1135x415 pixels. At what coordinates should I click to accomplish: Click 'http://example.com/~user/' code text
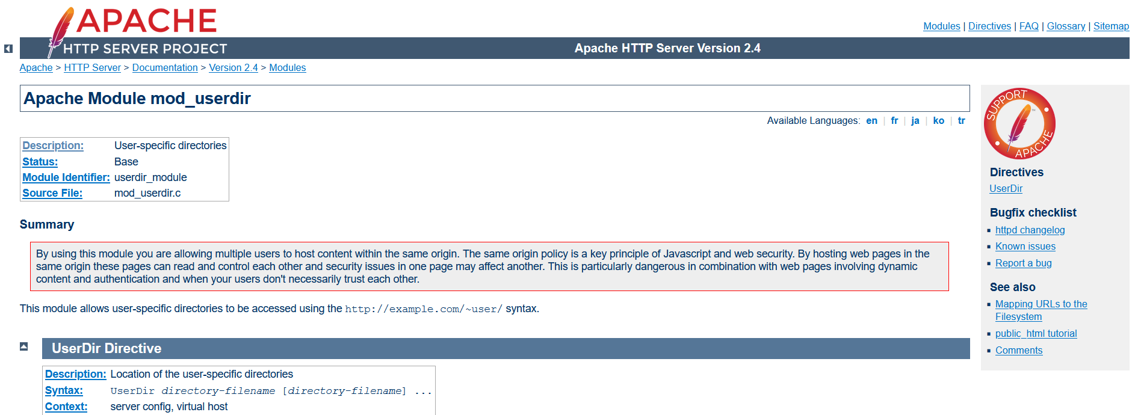(x=424, y=309)
